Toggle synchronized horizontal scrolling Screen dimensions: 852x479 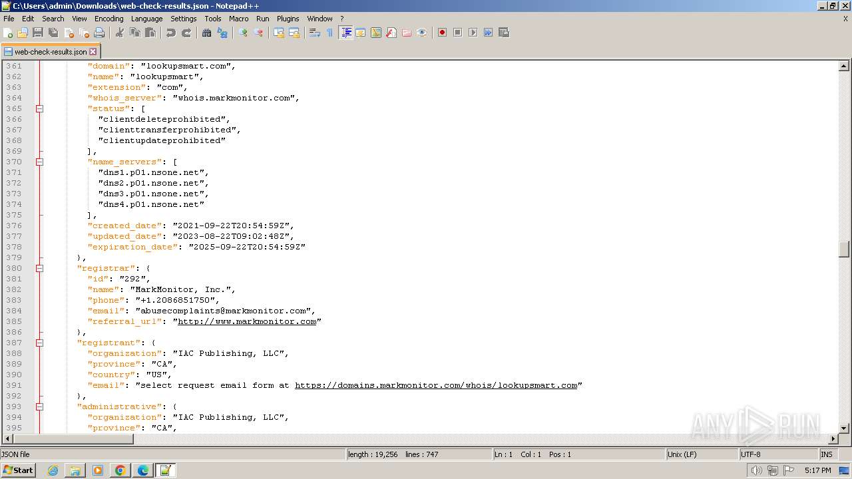point(294,33)
